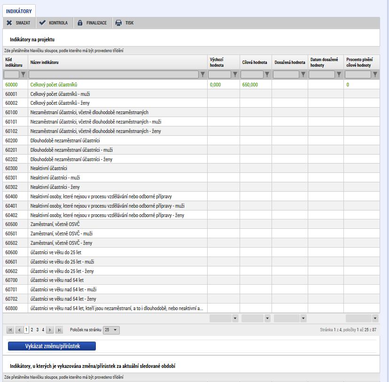Go to first page of the grid
Viewport: 389px width, 382px height.
coord(10,330)
